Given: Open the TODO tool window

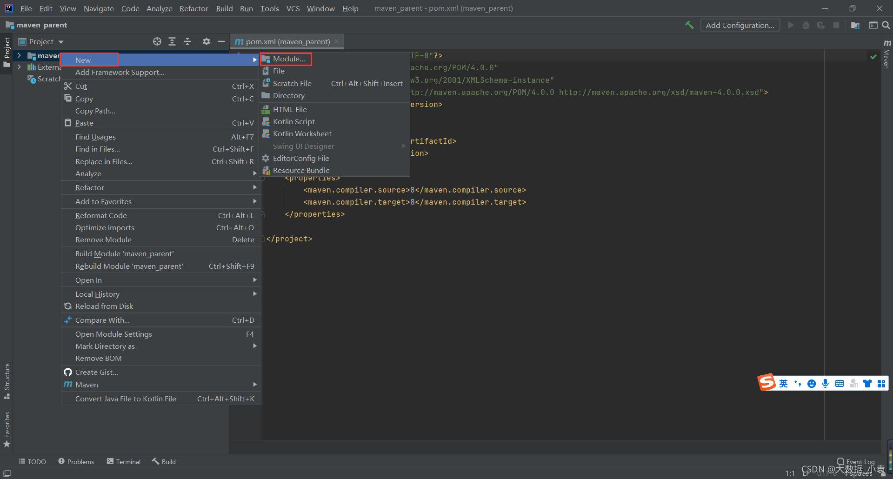Looking at the screenshot, I should tap(33, 461).
